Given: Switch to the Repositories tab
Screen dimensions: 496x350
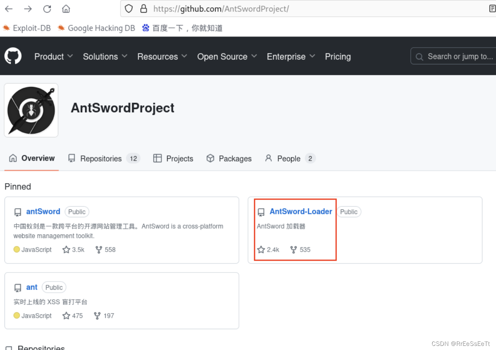Looking at the screenshot, I should pos(101,158).
